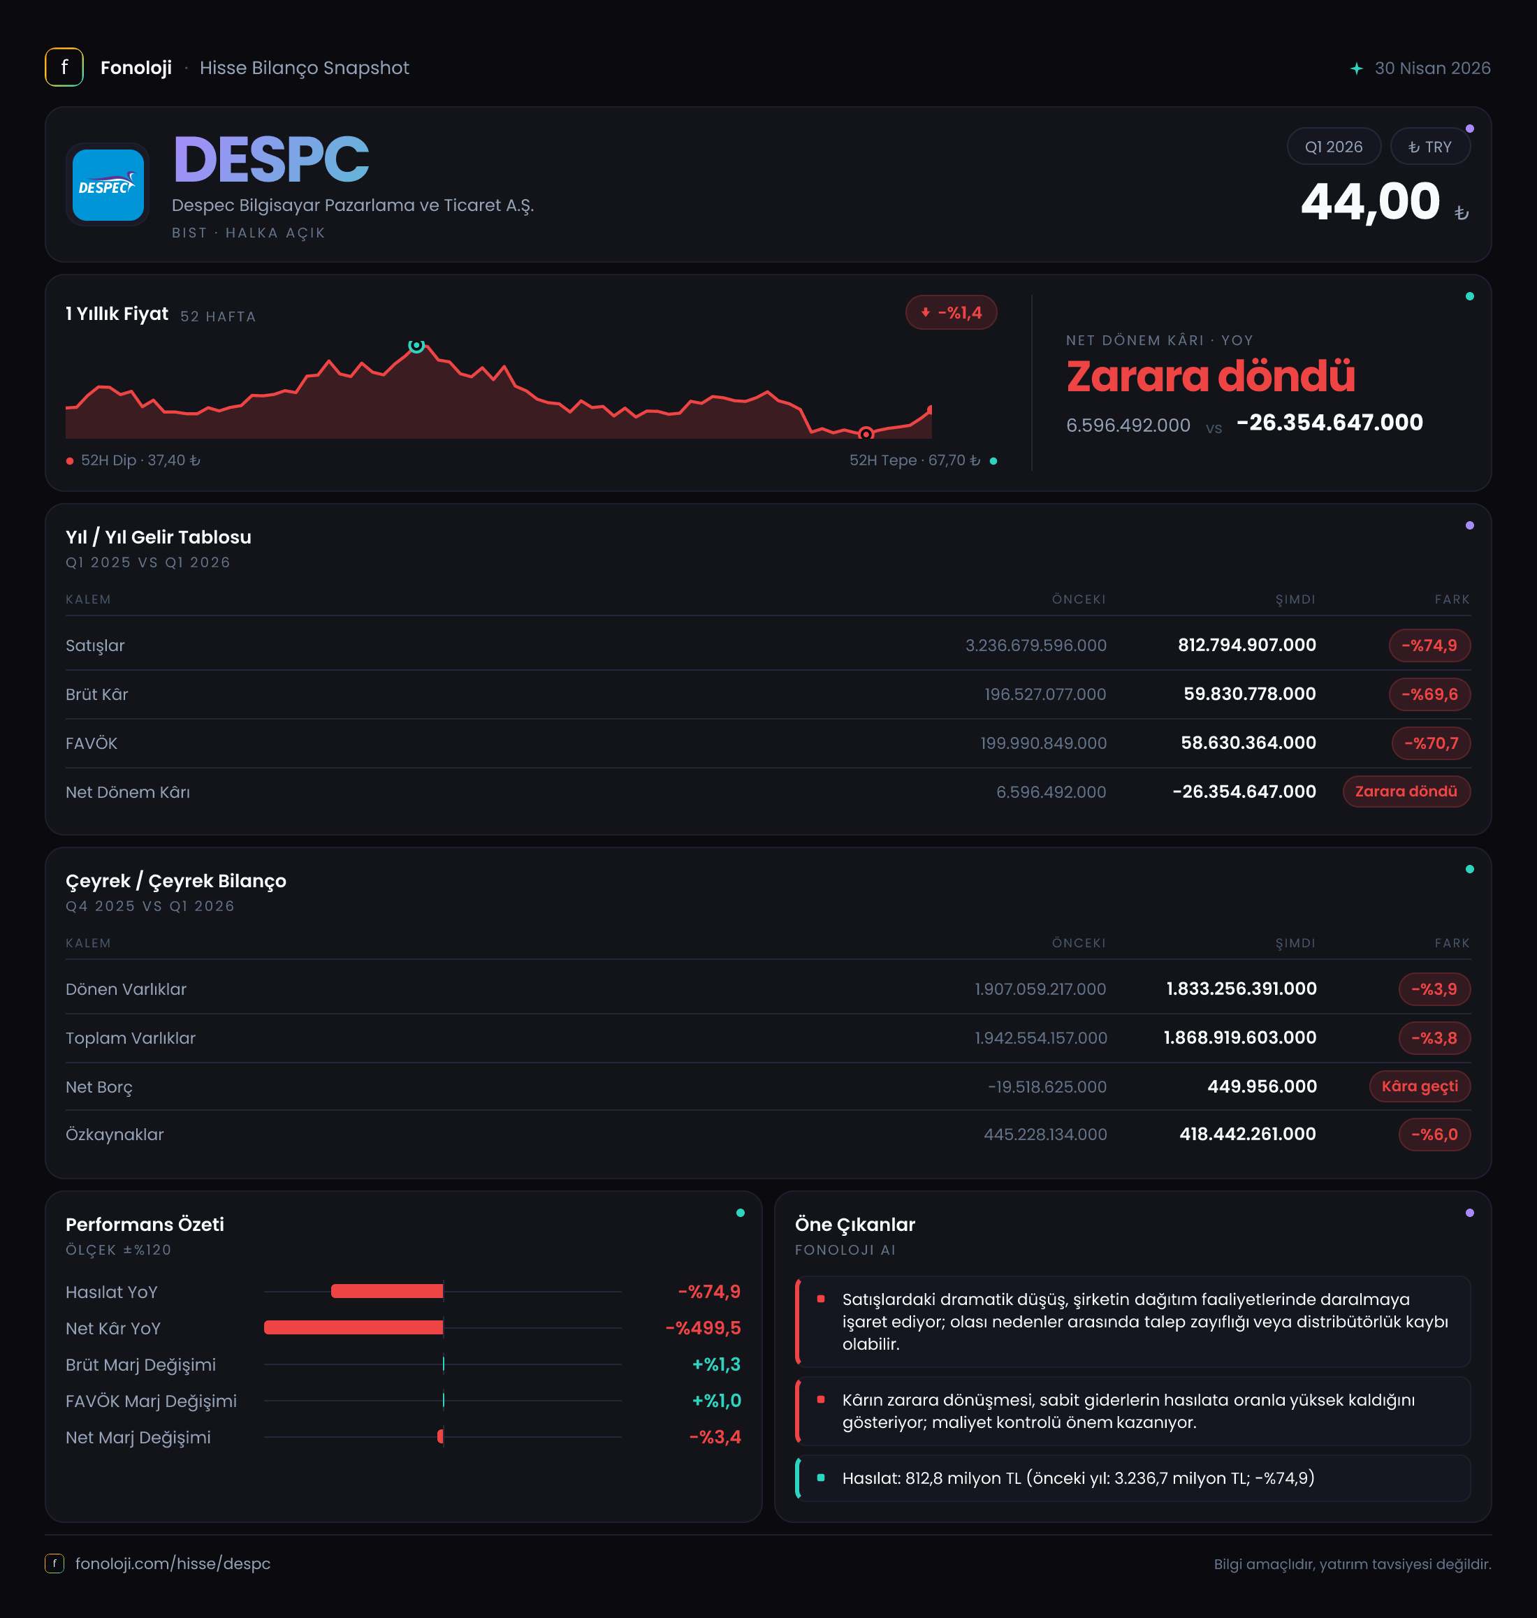Click the large DESPC ticker heading
This screenshot has height=1618, width=1537.
tap(271, 160)
